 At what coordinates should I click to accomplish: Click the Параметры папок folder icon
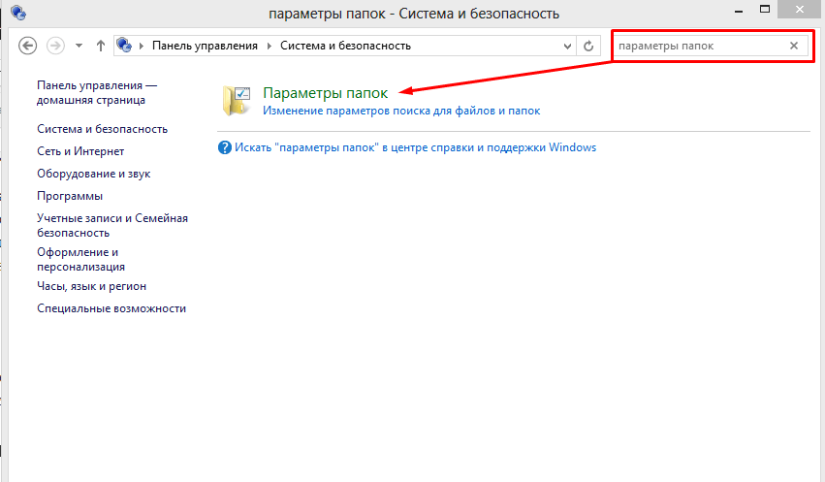click(x=237, y=100)
